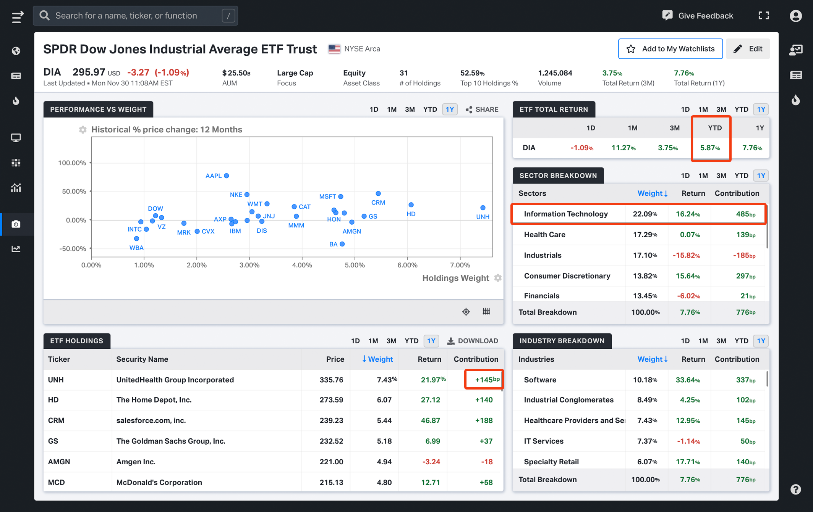The height and width of the screenshot is (512, 813).
Task: Download the ETF Holdings data
Action: (x=473, y=341)
